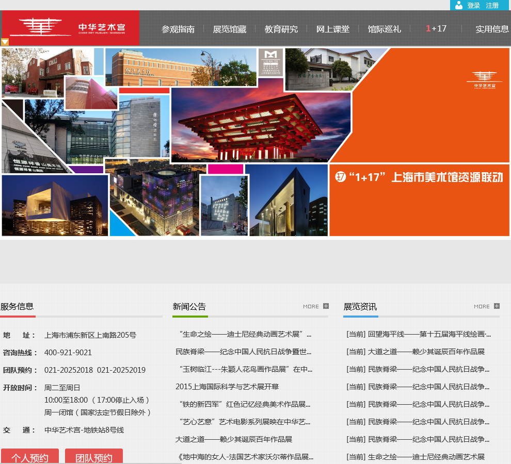Click the user profile icon beside 登录
The width and height of the screenshot is (511, 464).
[x=459, y=5]
